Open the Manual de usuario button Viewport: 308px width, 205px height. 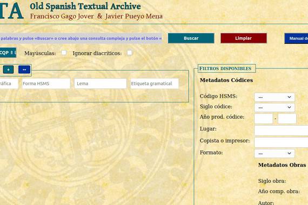[x=297, y=38]
